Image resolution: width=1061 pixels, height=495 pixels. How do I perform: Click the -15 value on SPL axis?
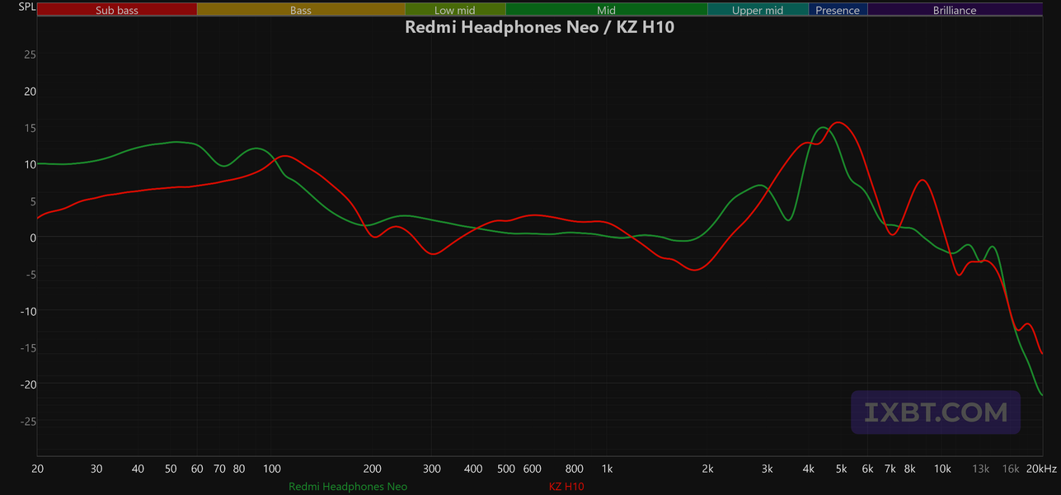(27, 348)
